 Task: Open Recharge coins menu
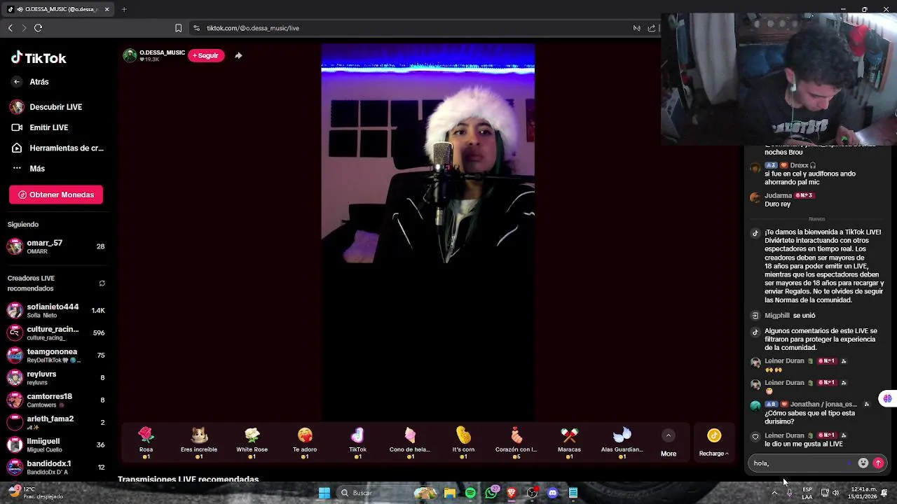pos(714,443)
